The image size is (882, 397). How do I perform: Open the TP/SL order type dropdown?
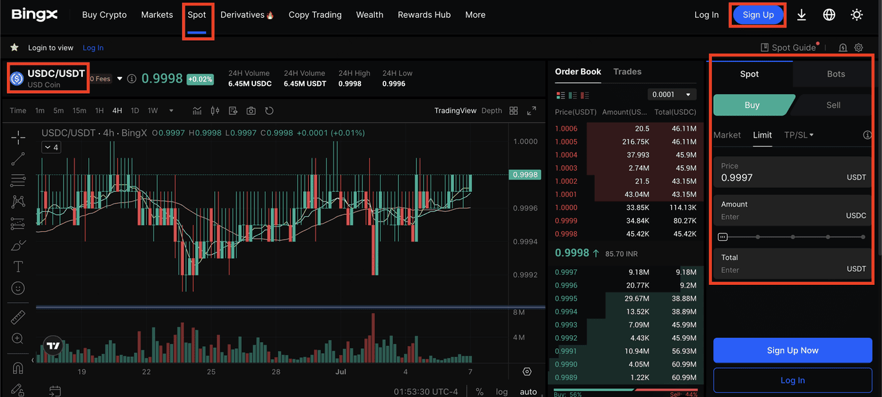799,135
